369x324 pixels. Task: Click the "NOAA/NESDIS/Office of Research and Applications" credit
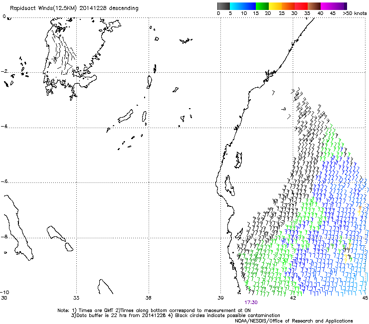[x=294, y=321]
